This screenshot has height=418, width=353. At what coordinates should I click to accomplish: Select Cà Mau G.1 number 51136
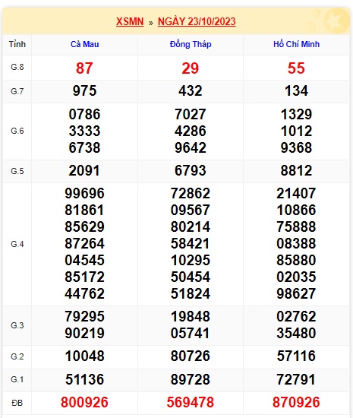(x=84, y=379)
